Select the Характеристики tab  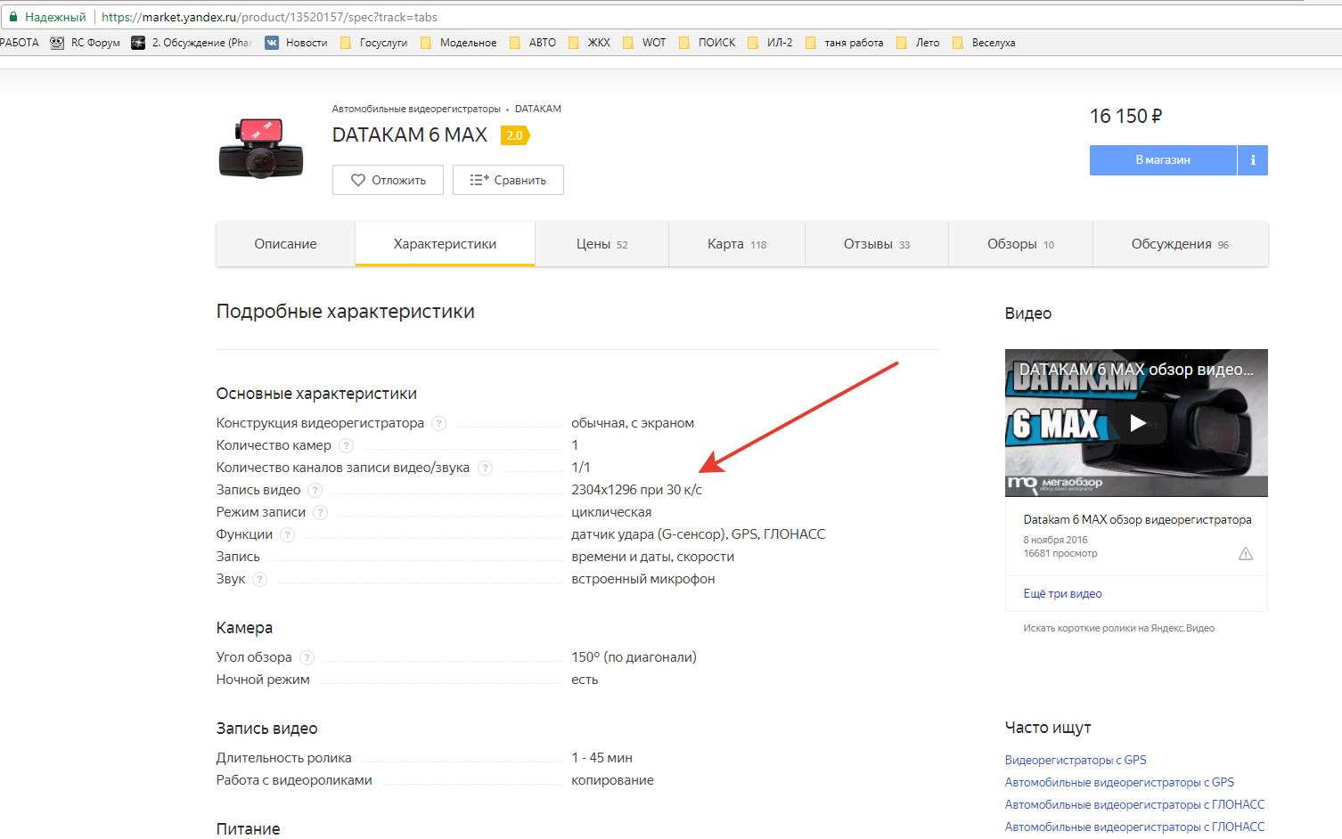pyautogui.click(x=445, y=244)
